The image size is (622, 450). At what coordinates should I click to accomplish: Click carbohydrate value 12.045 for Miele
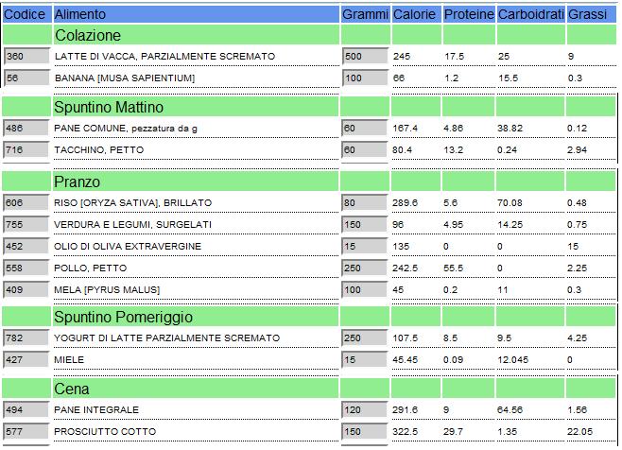(x=513, y=360)
